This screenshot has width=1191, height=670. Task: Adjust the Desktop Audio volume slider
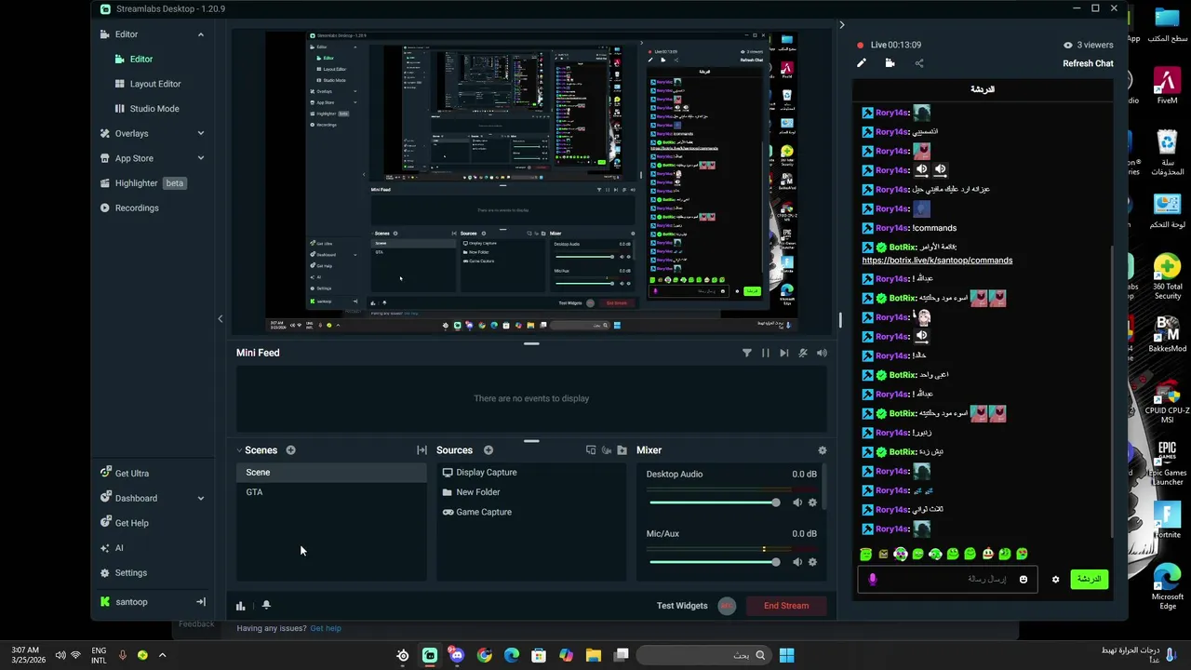(715, 502)
